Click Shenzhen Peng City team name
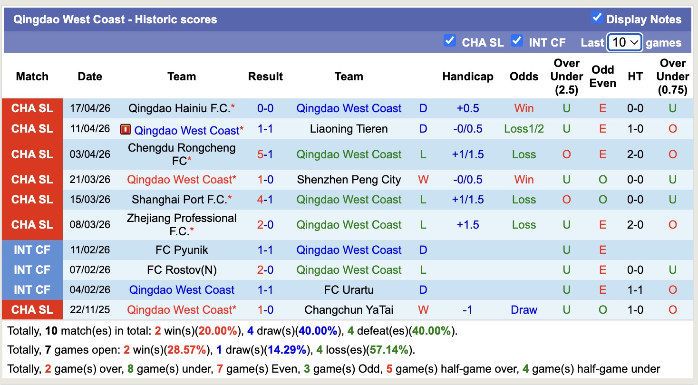 pos(349,180)
